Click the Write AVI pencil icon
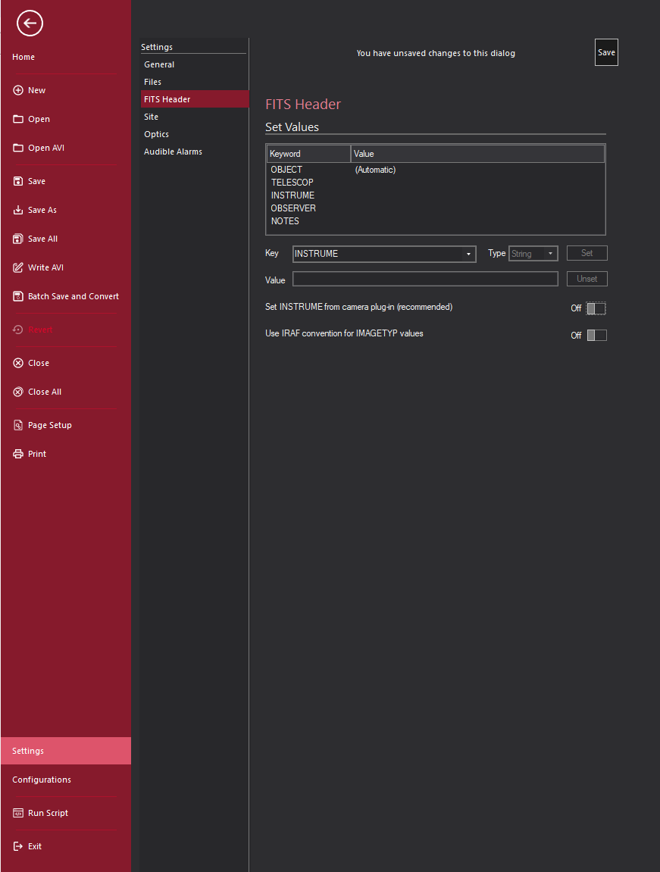The width and height of the screenshot is (660, 872). (x=18, y=267)
